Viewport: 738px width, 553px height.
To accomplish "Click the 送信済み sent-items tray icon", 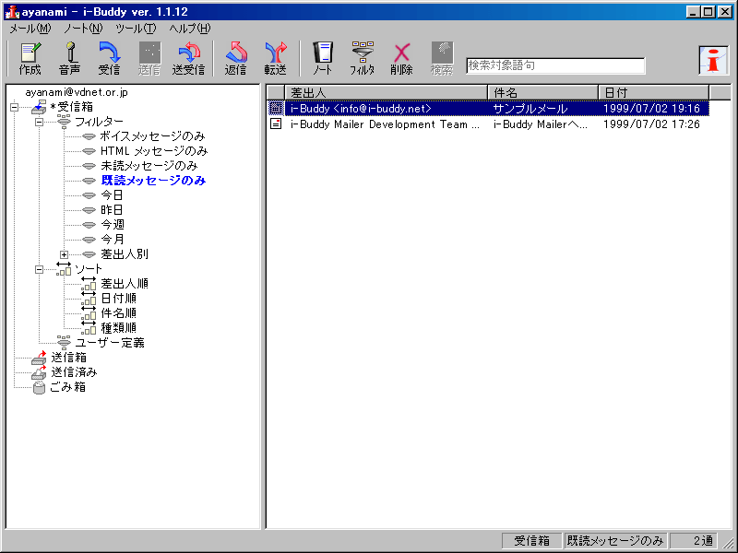I will coord(39,372).
